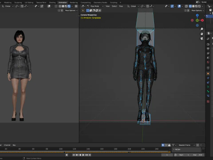Open the Pose menu in the right viewport
The image size is (213, 160).
121,6
